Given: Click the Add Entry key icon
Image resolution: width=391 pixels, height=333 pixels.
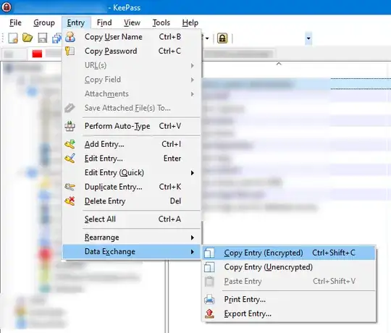Looking at the screenshot, I should [70, 144].
